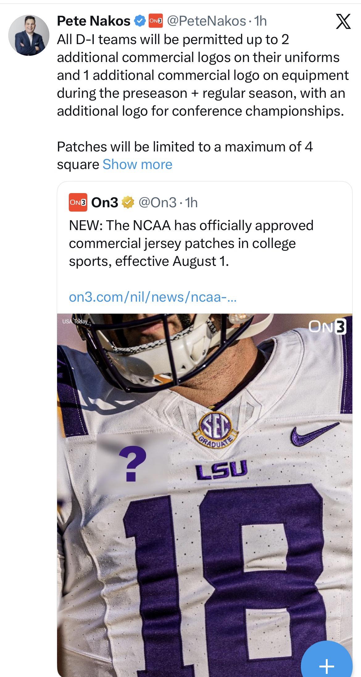Tap the On3 square logo in quoted post
This screenshot has height=677, width=361.
[x=78, y=203]
